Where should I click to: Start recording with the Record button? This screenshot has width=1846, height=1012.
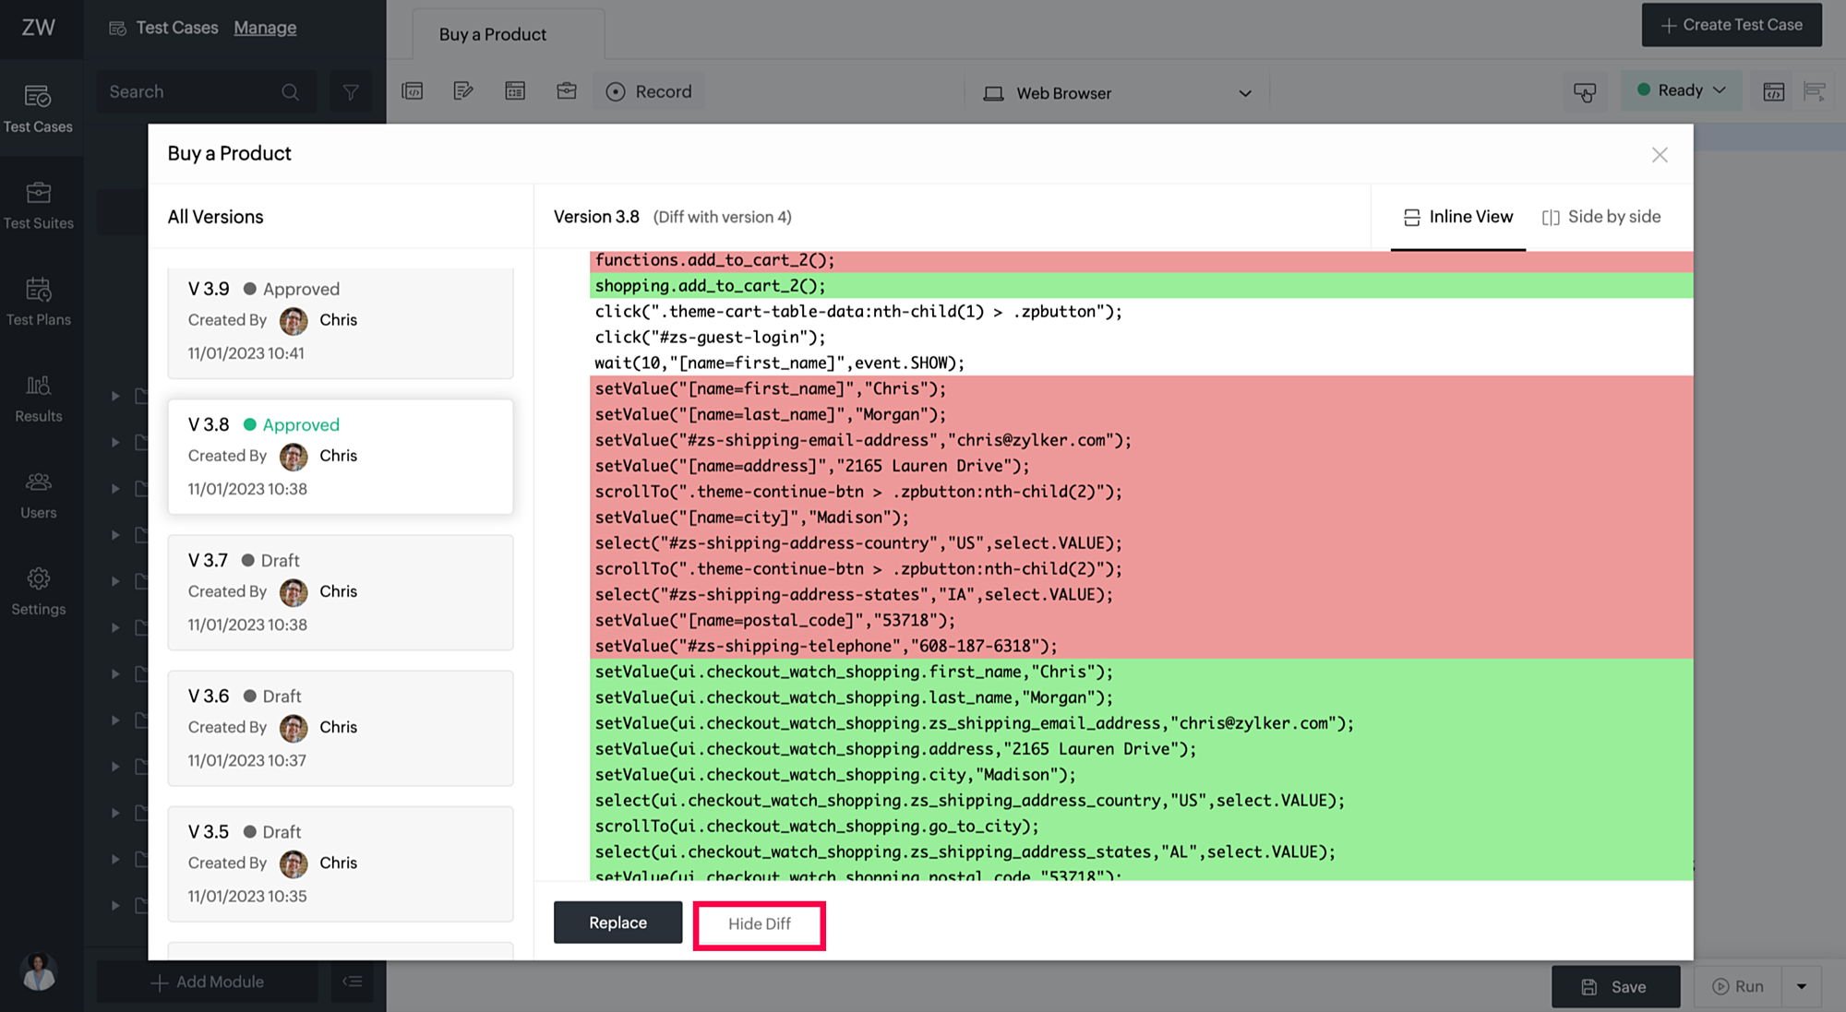(649, 91)
